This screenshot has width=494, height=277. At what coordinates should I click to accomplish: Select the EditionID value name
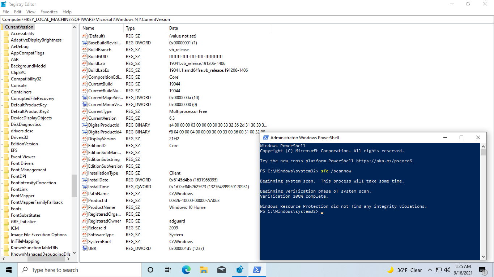pyautogui.click(x=97, y=146)
